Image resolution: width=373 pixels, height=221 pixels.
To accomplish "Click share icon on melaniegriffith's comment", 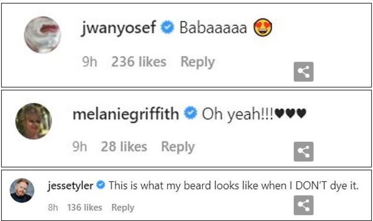I will coord(303,151).
